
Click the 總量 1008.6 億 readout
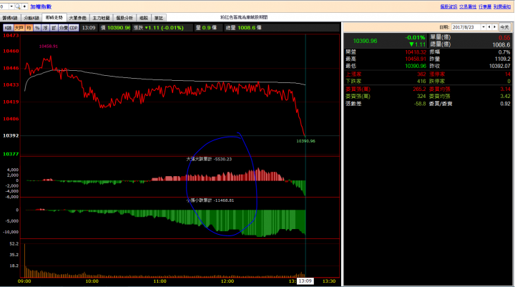[243, 28]
